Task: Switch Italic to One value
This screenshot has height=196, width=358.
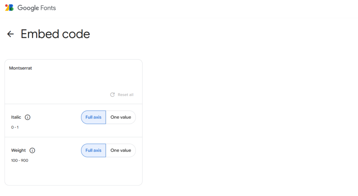Action: pos(121,117)
